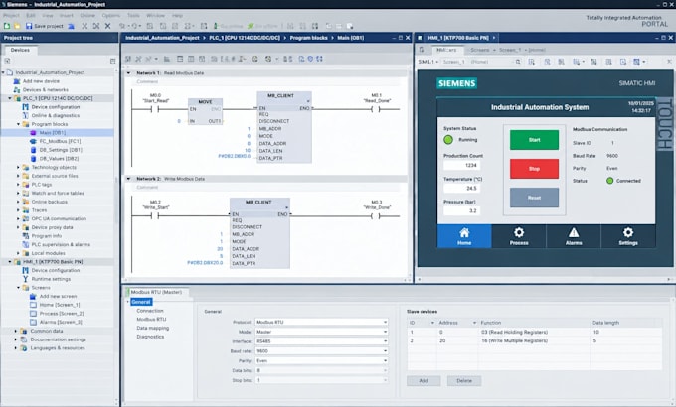Open Process [Screen_2] in the Screens folder
The height and width of the screenshot is (407, 676).
[62, 314]
